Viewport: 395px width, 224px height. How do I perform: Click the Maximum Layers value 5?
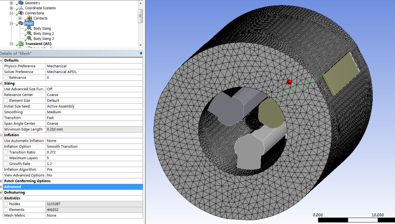pyautogui.click(x=94, y=158)
